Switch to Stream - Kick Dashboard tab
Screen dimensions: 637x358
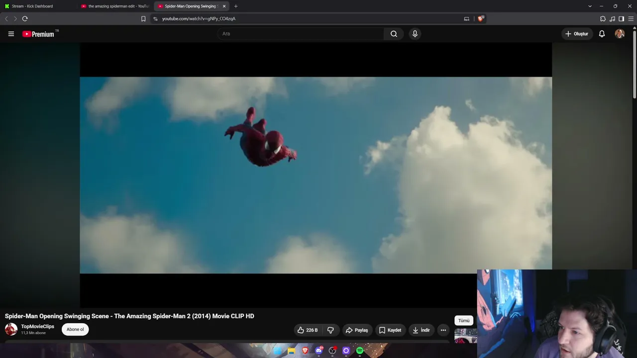point(38,6)
